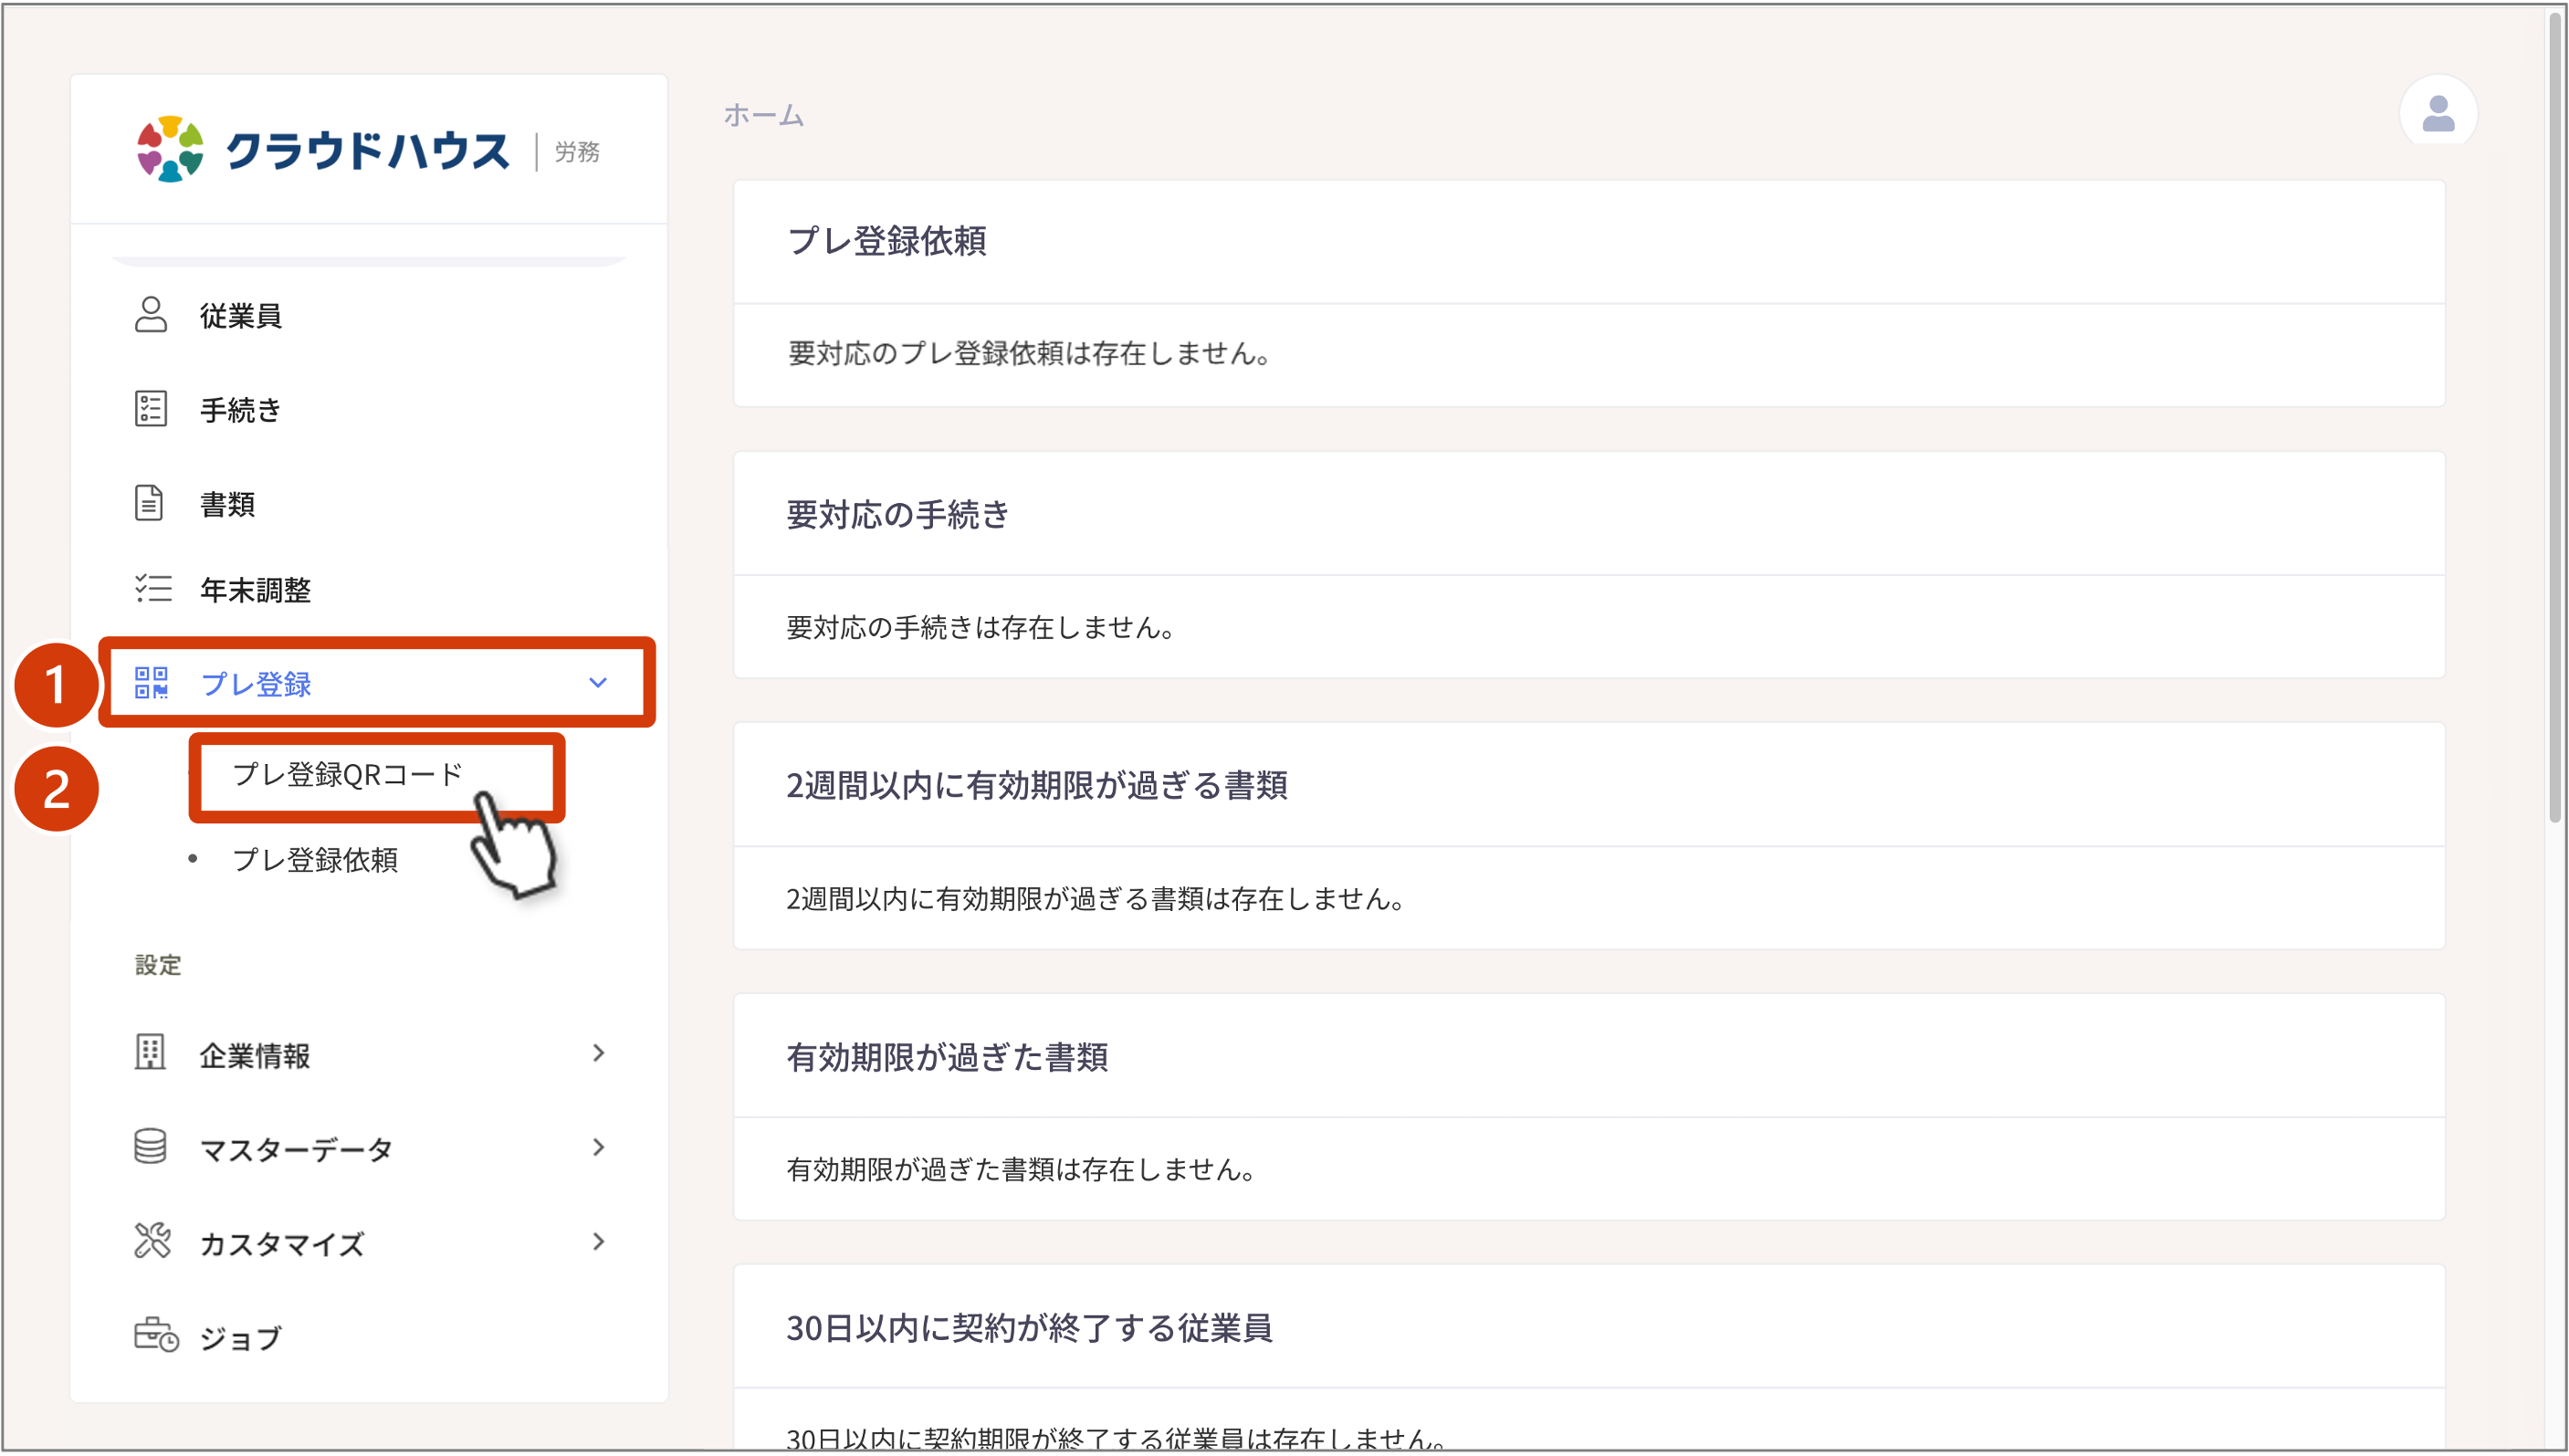The image size is (2569, 1456).
Task: Click the user profile icon at top right
Action: pyautogui.click(x=2438, y=114)
